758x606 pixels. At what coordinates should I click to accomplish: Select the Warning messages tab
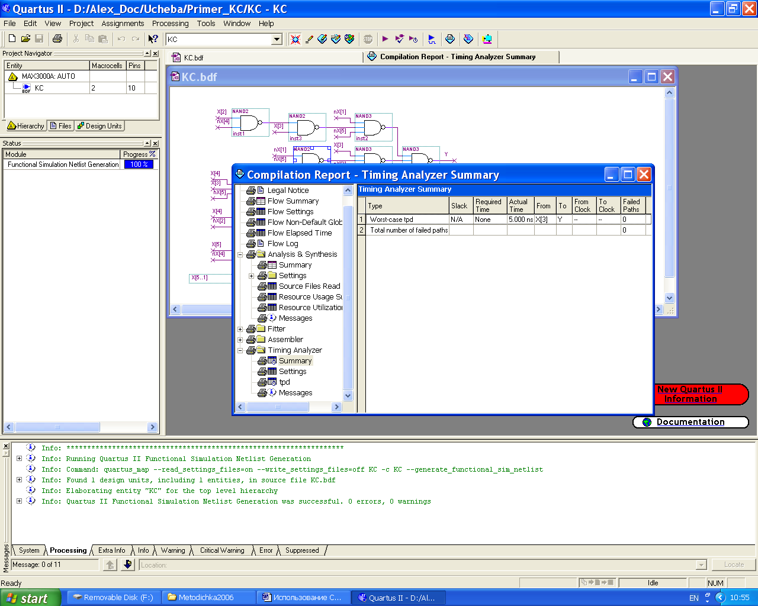173,550
